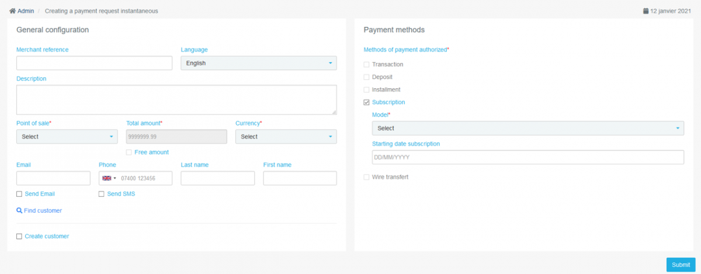Screen dimensions: 701x274
Task: Check the Create customer option
Action: click(19, 236)
